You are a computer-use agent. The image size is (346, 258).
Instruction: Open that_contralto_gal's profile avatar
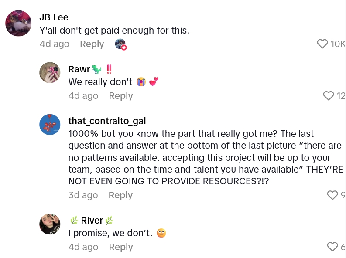[50, 125]
